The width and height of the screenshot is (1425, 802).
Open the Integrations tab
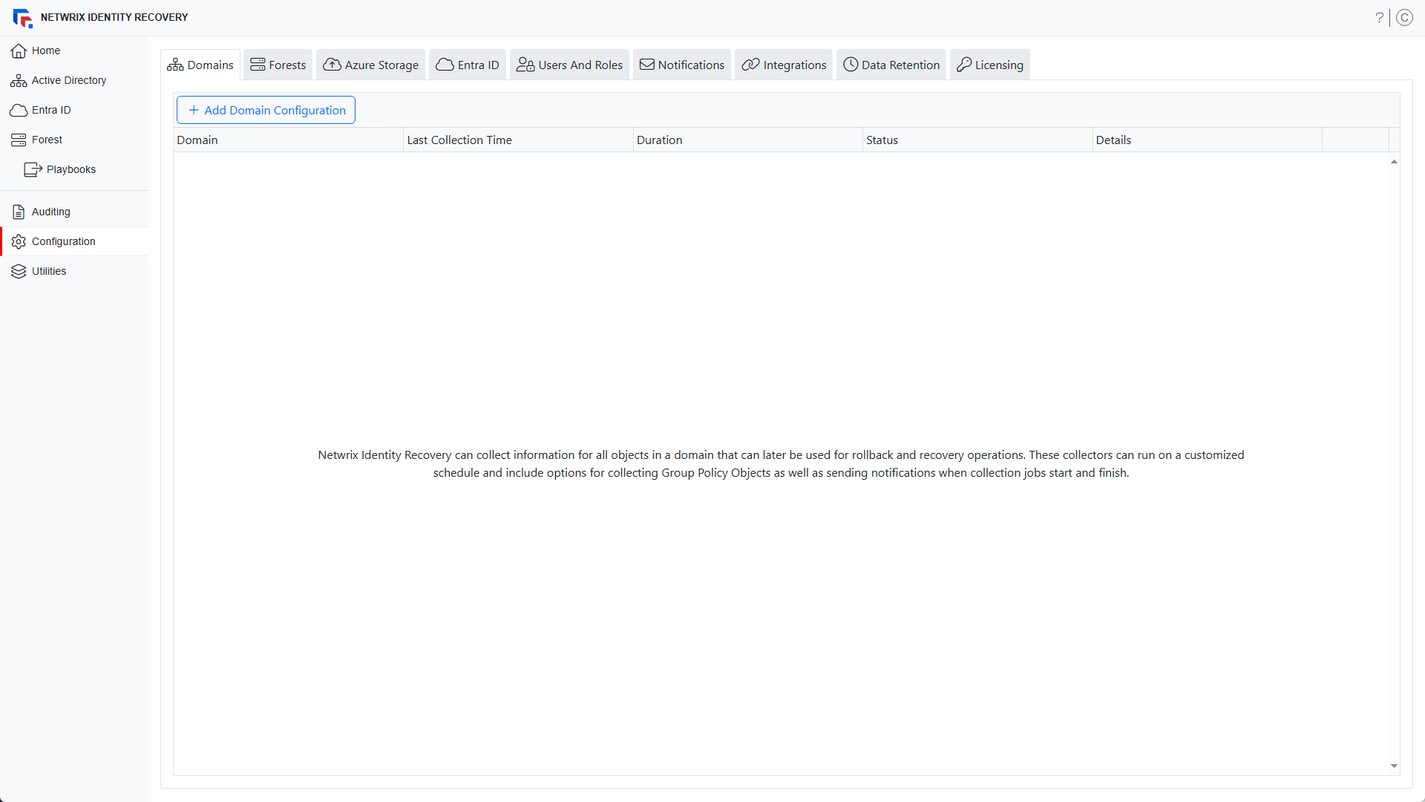pos(784,65)
